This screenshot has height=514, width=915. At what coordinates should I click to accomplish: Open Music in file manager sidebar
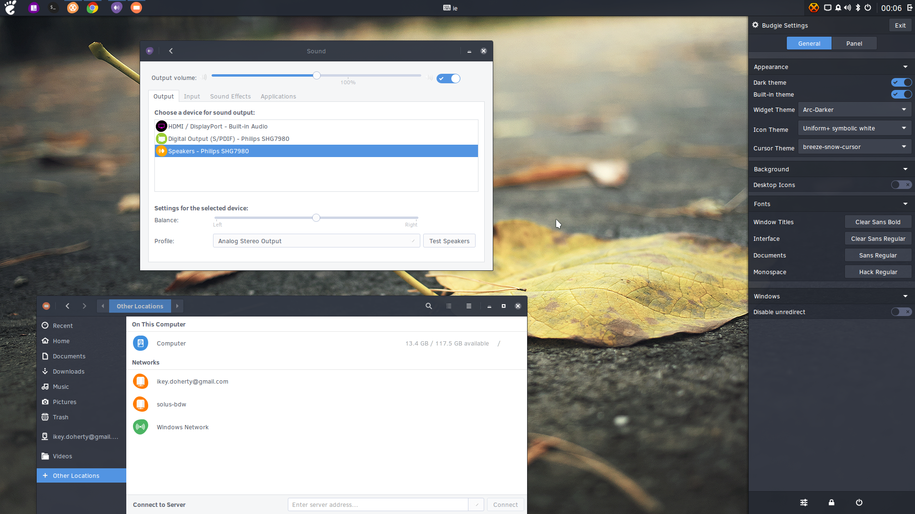coord(81,386)
